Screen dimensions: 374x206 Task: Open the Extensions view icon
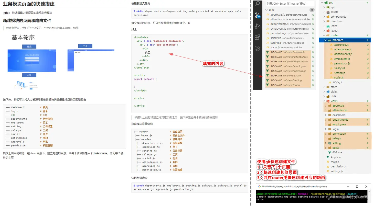[258, 37]
